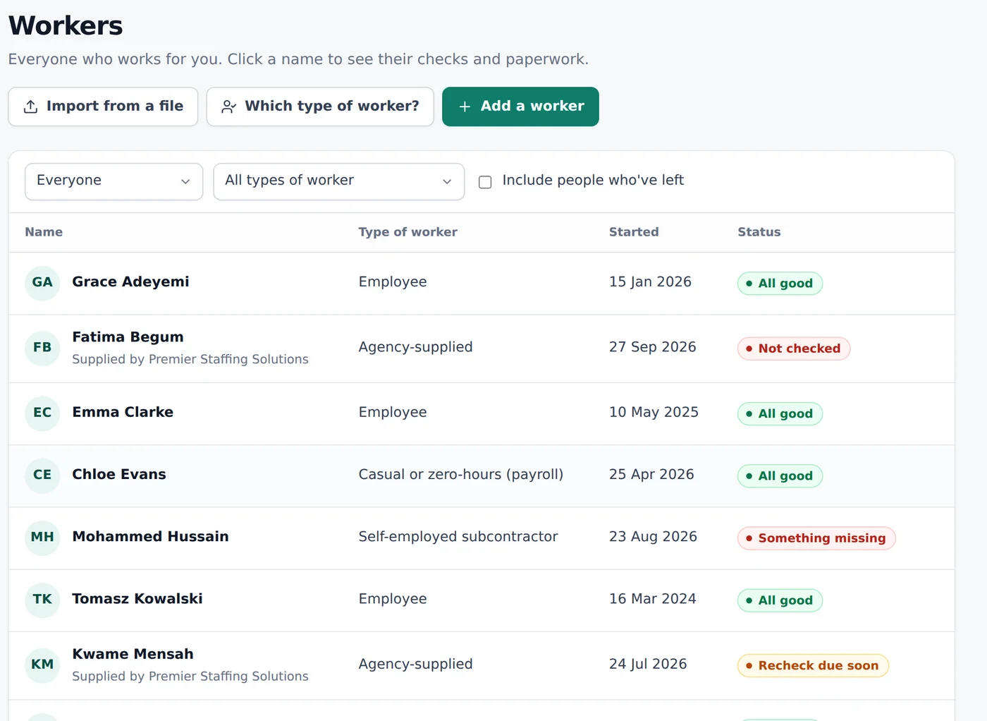Click 'Employee' in Grace Adeyemi's row
The width and height of the screenshot is (987, 721).
(x=393, y=282)
